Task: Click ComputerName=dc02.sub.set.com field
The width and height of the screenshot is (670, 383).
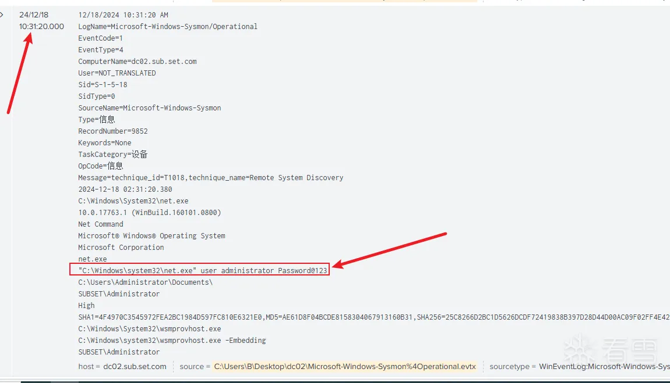Action: [137, 62]
